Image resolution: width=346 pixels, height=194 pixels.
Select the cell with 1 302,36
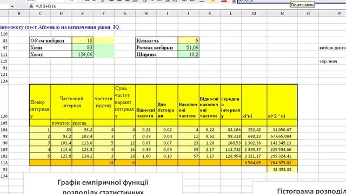[x=254, y=143]
